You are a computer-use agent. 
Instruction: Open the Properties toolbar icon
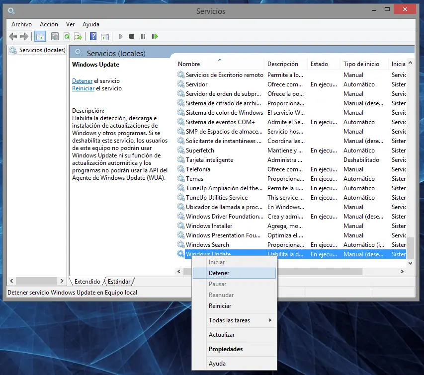tap(55, 36)
